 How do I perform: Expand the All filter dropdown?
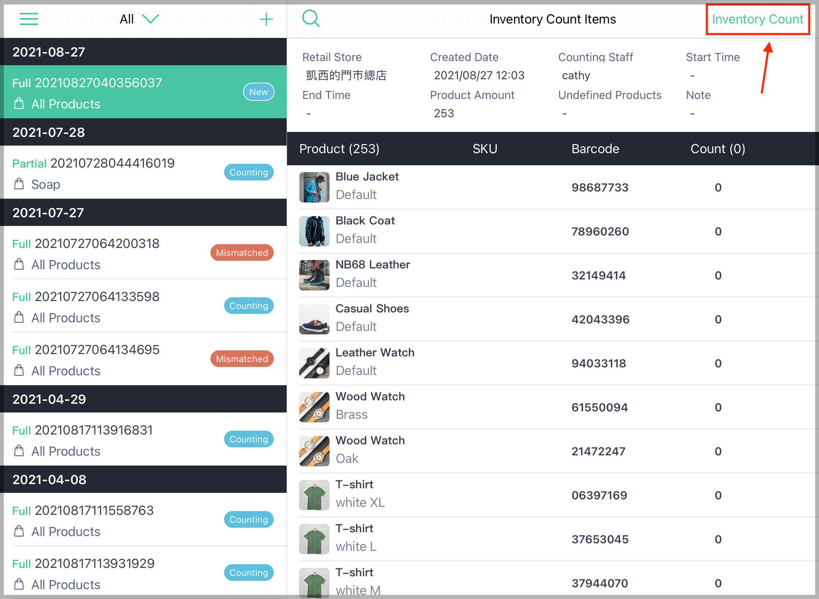(x=139, y=19)
